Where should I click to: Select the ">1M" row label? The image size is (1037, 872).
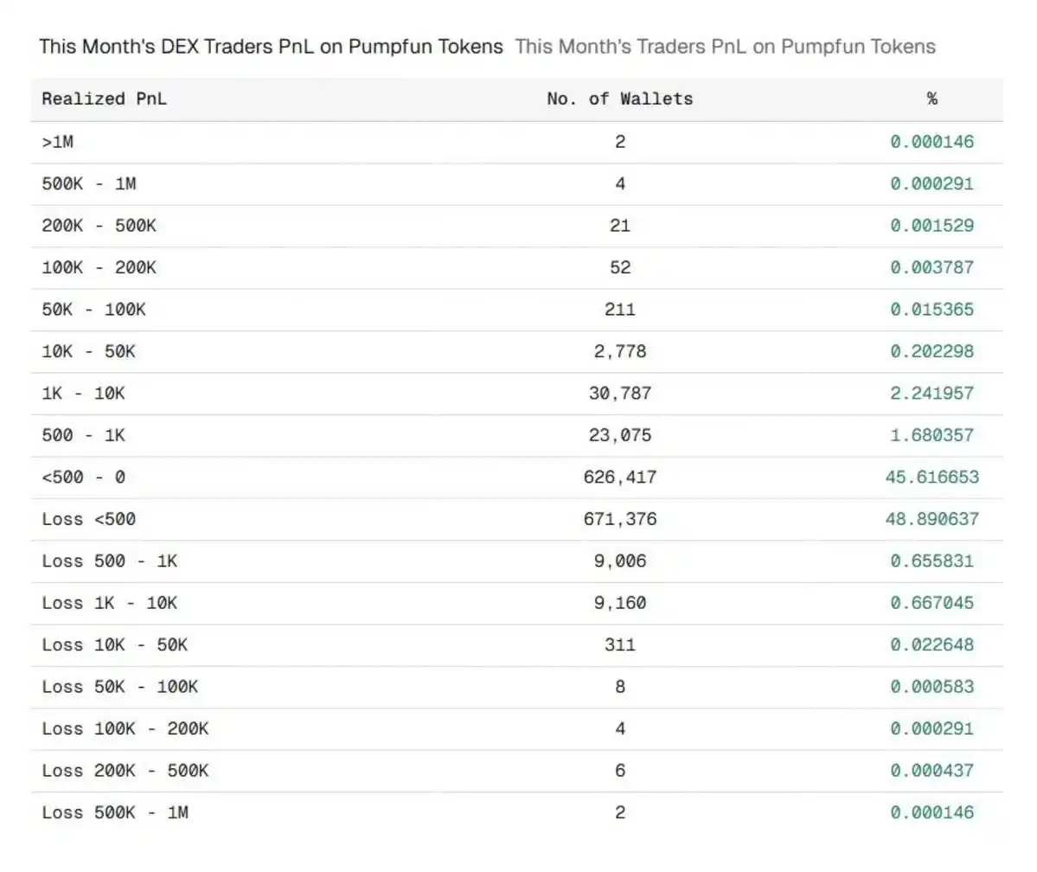click(57, 142)
